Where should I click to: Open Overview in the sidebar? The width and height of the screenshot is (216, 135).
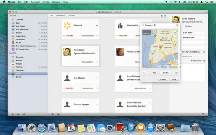click(19, 20)
